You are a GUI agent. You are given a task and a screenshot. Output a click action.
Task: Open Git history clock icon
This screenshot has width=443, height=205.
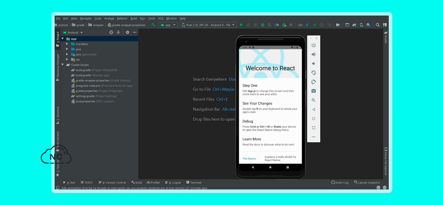(x=322, y=25)
